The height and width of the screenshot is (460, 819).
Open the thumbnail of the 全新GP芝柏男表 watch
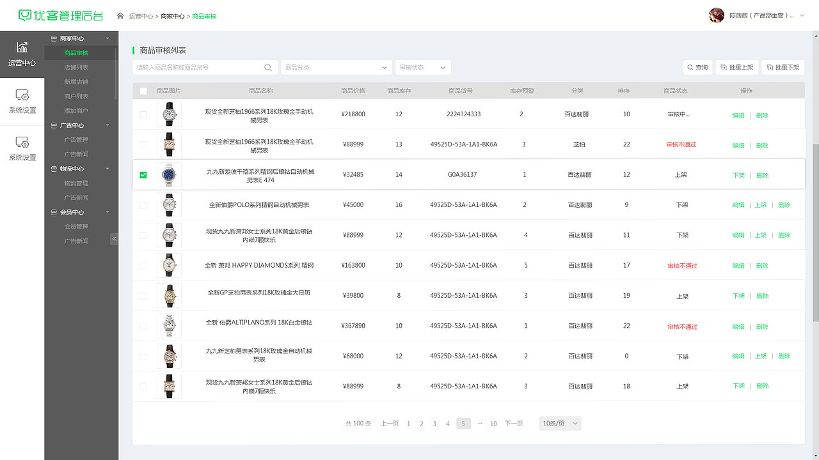pyautogui.click(x=169, y=295)
